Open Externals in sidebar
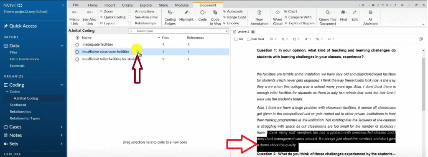428x157 pixels. click(x=17, y=66)
